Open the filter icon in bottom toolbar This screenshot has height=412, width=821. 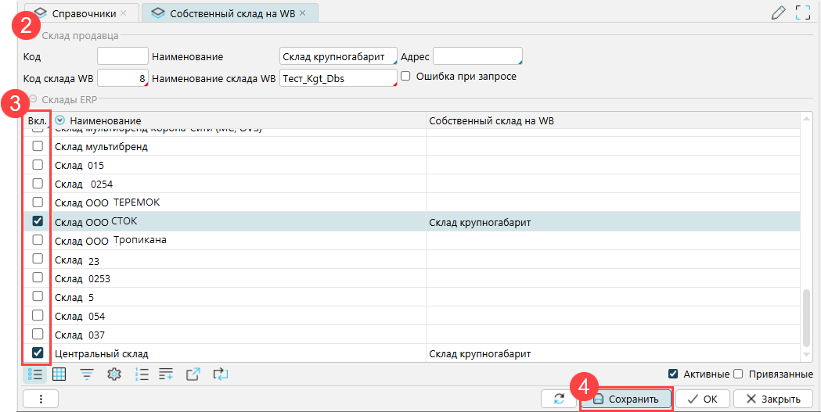click(x=86, y=374)
